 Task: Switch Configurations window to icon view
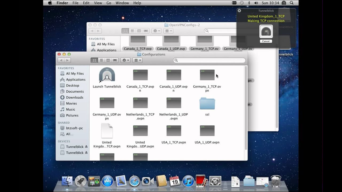pos(94,60)
